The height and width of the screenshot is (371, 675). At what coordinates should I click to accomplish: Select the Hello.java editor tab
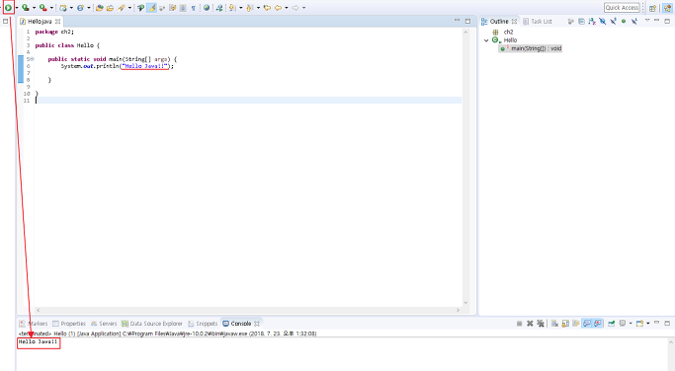[x=40, y=21]
